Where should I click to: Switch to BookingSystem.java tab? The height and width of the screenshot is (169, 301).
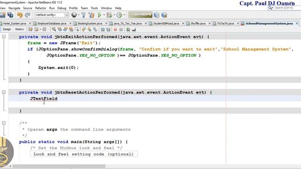(90, 23)
